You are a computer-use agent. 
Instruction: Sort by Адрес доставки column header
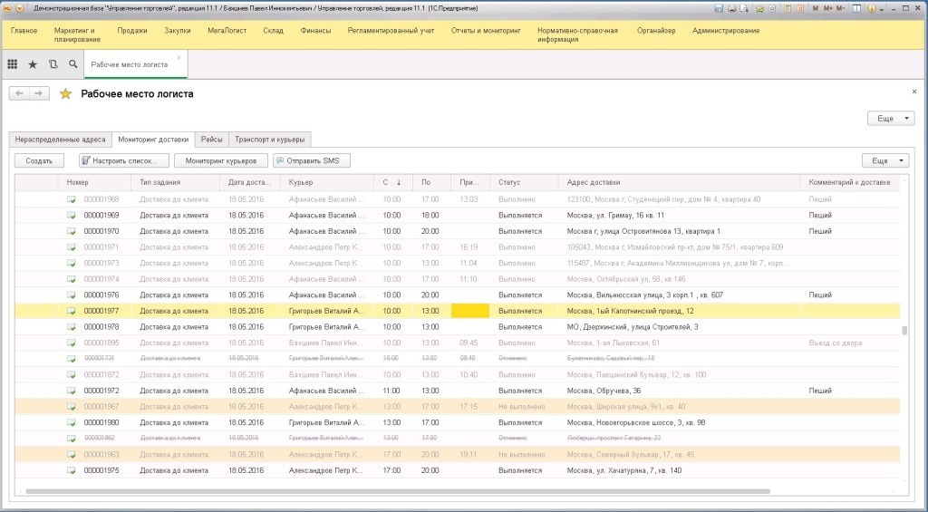[x=679, y=182]
